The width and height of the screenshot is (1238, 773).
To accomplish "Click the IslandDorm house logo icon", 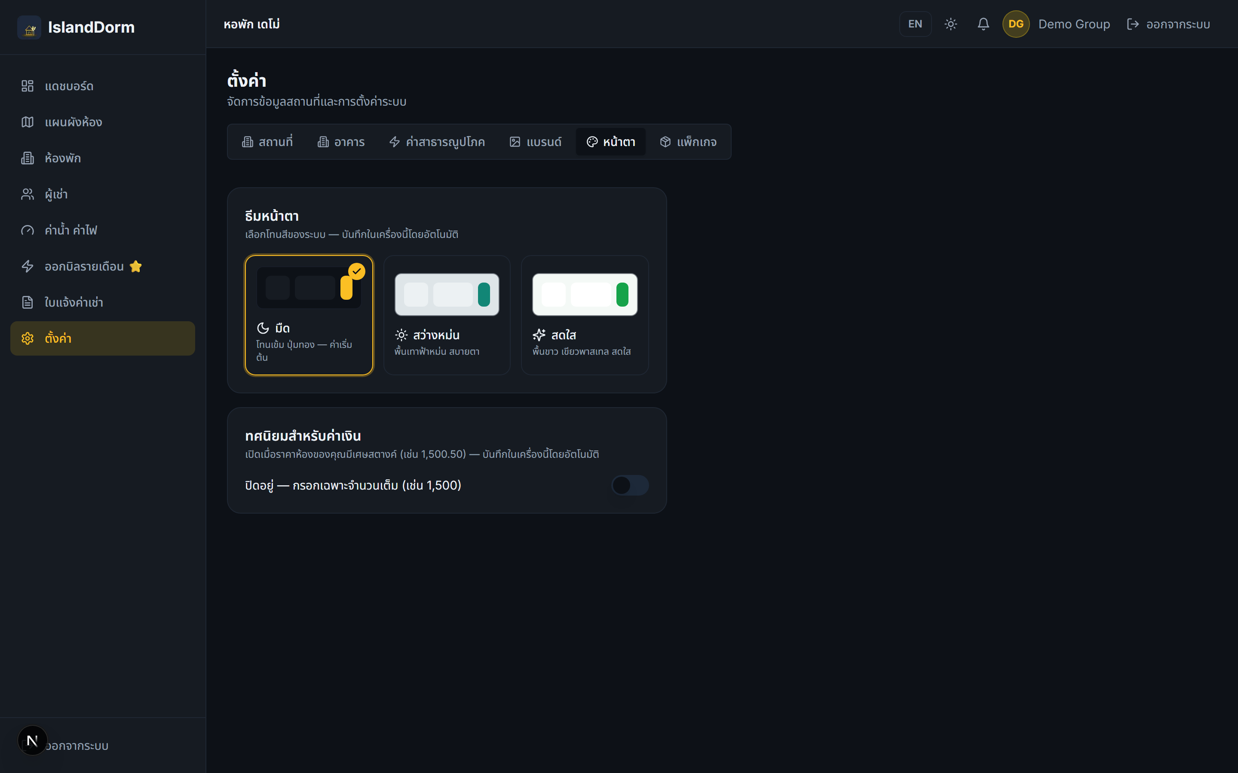I will [x=29, y=27].
